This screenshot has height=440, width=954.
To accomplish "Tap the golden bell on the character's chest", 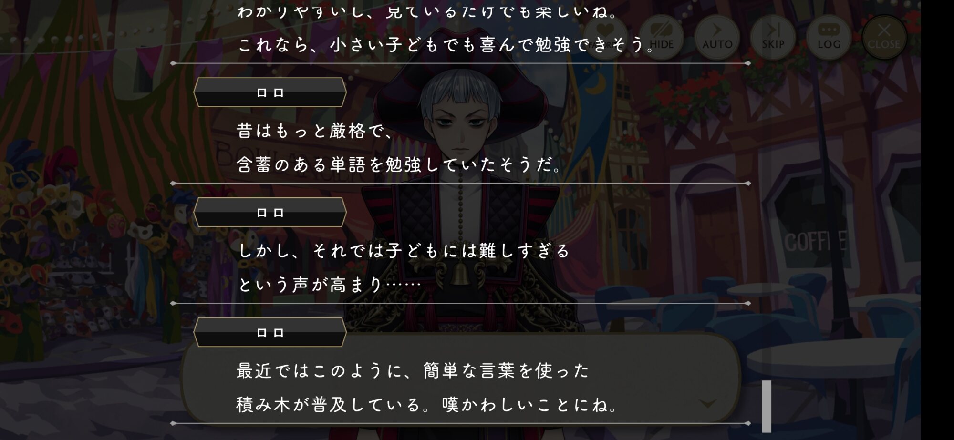I will [x=460, y=274].
